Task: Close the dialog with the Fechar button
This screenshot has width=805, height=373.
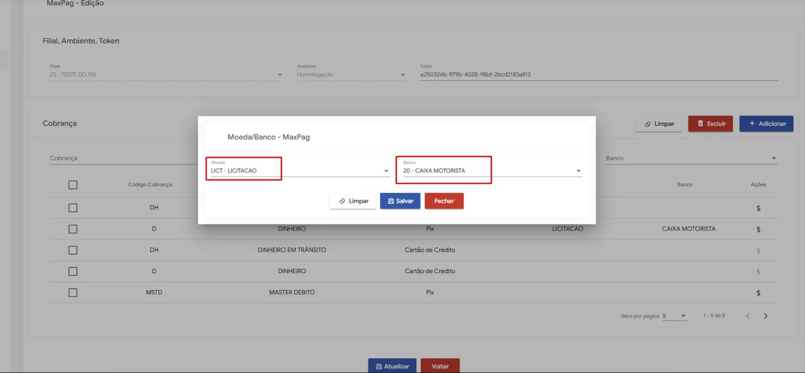Action: coord(444,201)
